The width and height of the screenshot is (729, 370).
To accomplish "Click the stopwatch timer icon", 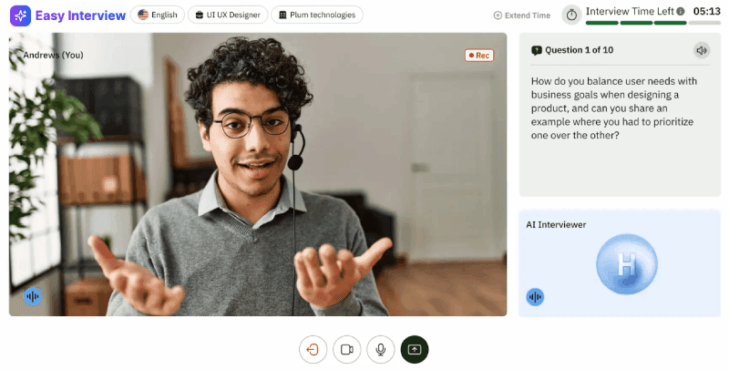I will coord(572,15).
